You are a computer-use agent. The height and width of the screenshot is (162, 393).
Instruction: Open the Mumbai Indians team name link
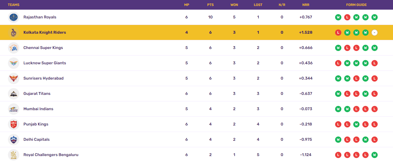38,109
